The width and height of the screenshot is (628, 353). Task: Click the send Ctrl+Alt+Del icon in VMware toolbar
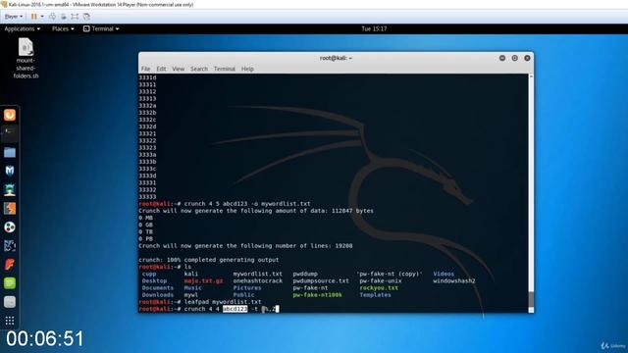click(x=52, y=17)
